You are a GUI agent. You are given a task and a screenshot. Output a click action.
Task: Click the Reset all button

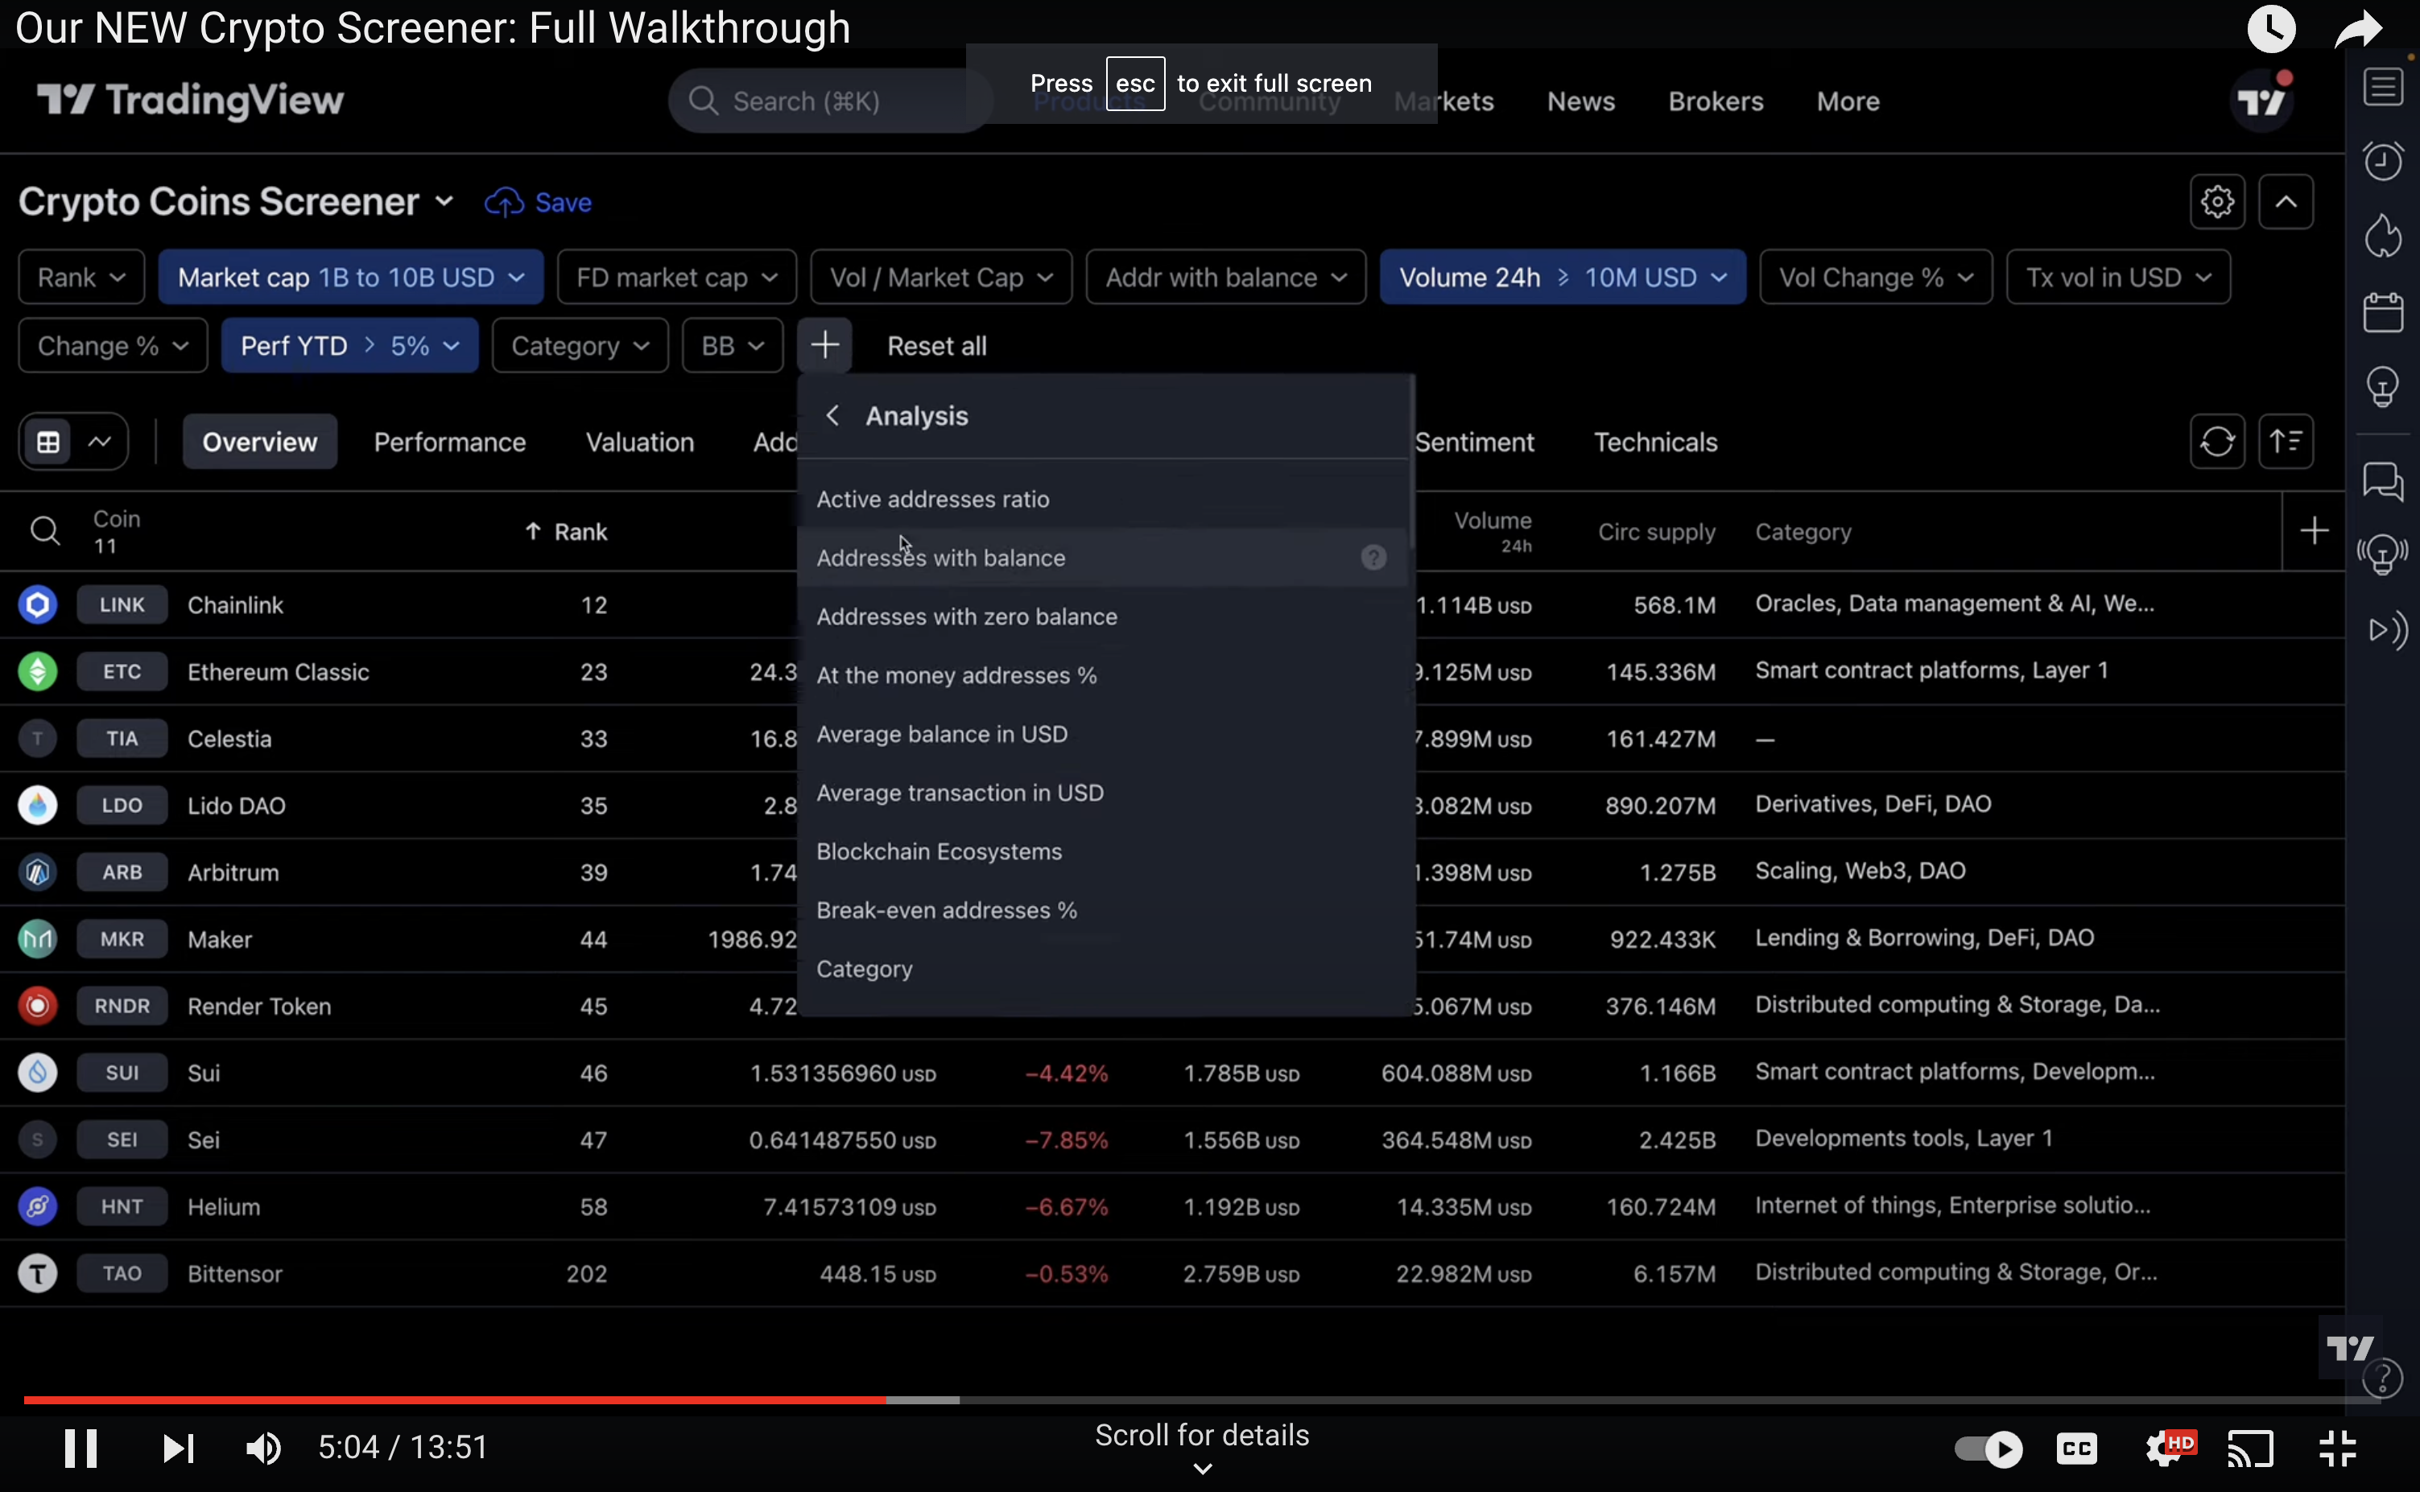935,345
